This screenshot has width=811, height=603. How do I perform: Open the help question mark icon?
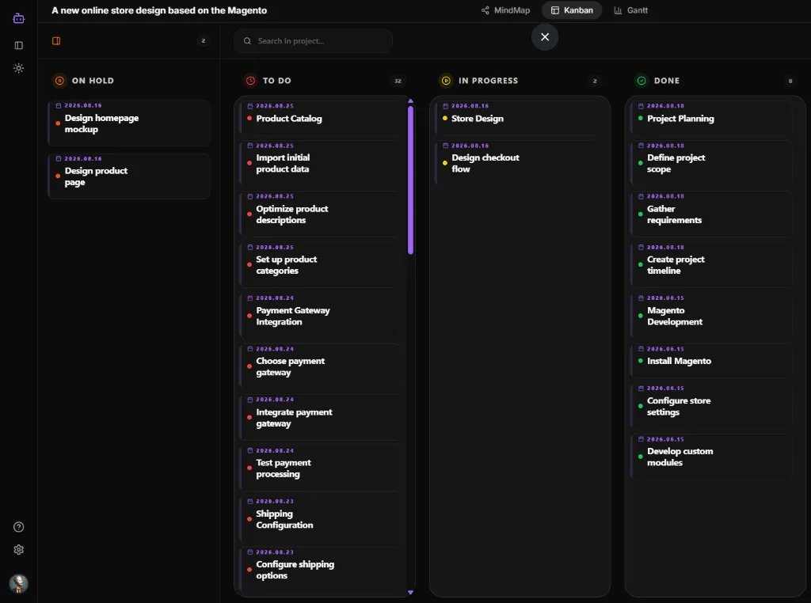coord(19,527)
